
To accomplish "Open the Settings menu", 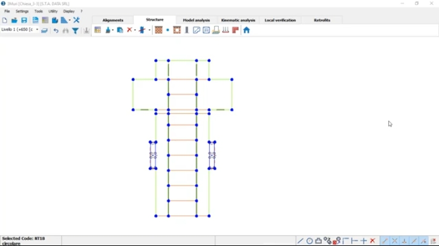I will click(22, 11).
